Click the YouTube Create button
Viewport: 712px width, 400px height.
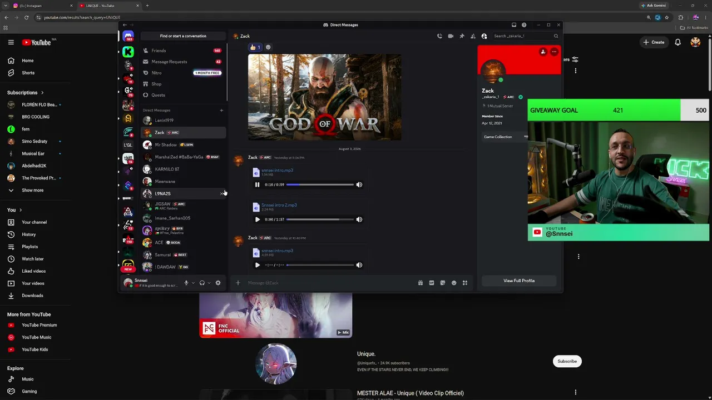click(x=654, y=42)
